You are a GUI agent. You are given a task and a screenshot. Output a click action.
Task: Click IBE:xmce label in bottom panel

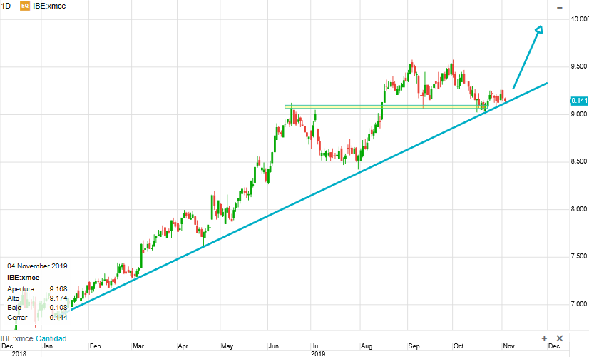(x=17, y=338)
